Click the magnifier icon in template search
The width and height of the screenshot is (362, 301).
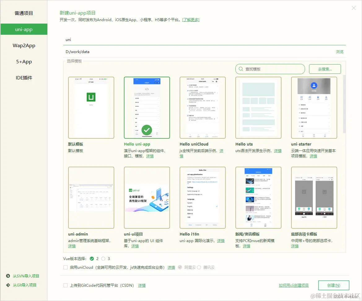(241, 69)
